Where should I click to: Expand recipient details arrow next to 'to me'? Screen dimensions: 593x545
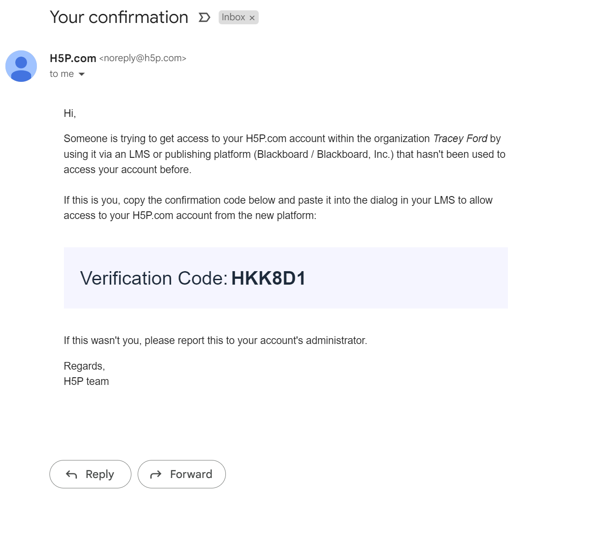click(x=81, y=74)
